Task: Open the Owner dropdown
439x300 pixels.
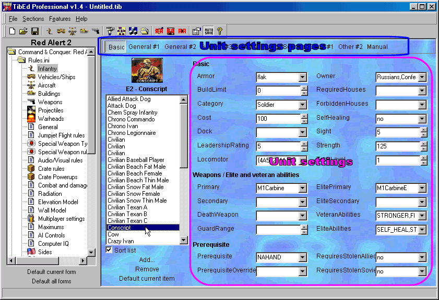Action: tap(422, 77)
